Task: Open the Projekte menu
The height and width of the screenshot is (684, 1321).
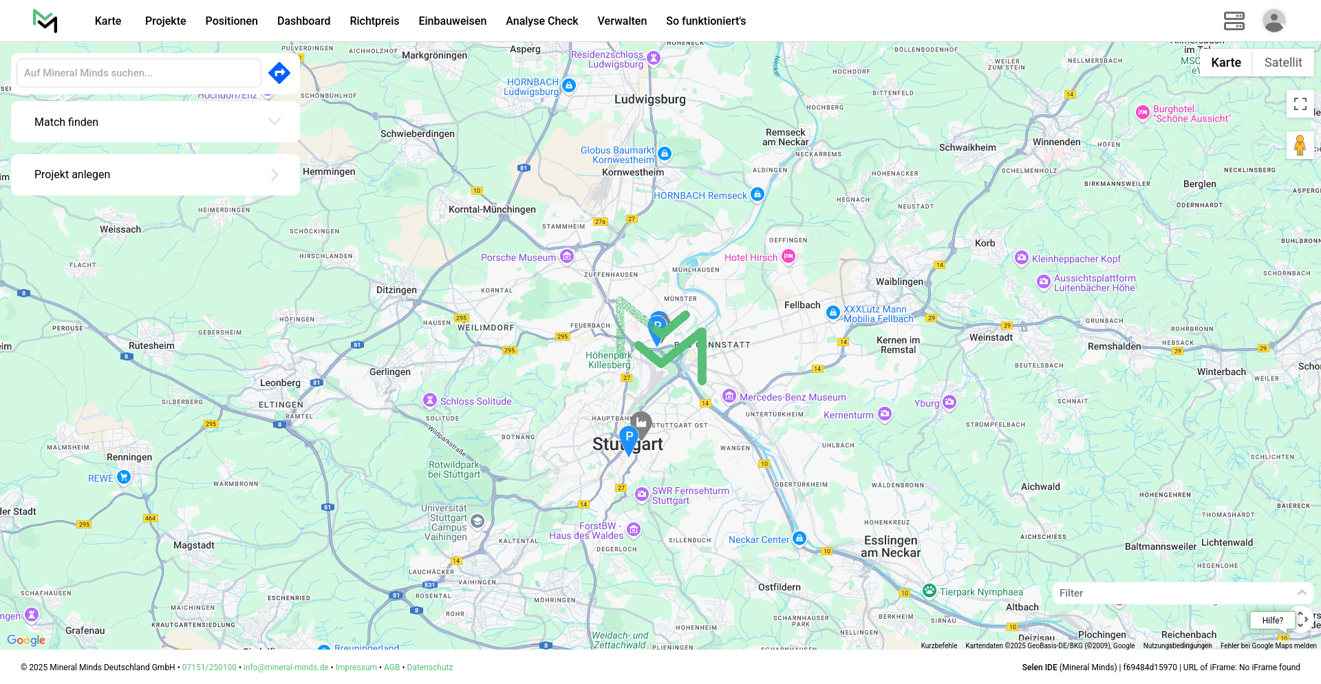Action: pyautogui.click(x=165, y=21)
